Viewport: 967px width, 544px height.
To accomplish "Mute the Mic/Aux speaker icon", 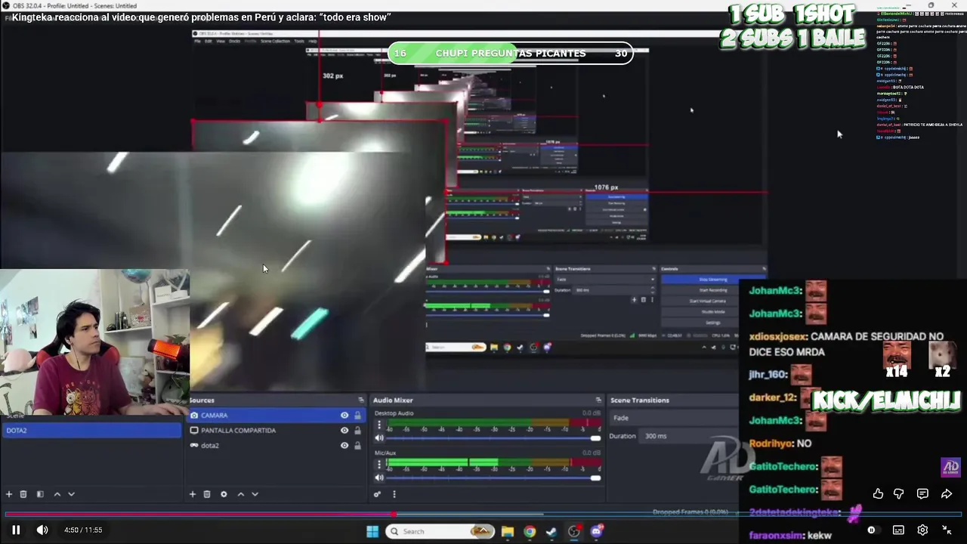I will coord(379,478).
